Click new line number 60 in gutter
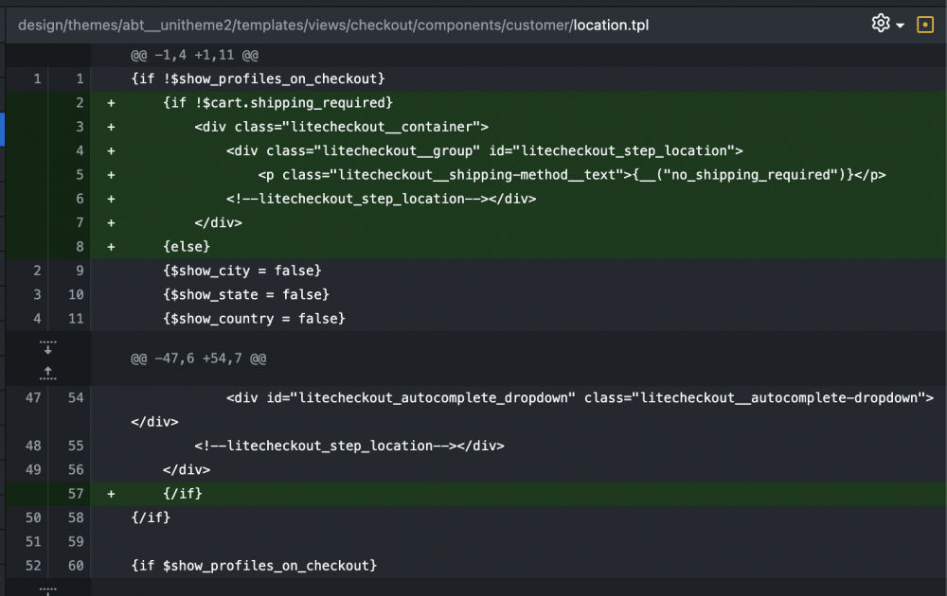 [x=76, y=566]
